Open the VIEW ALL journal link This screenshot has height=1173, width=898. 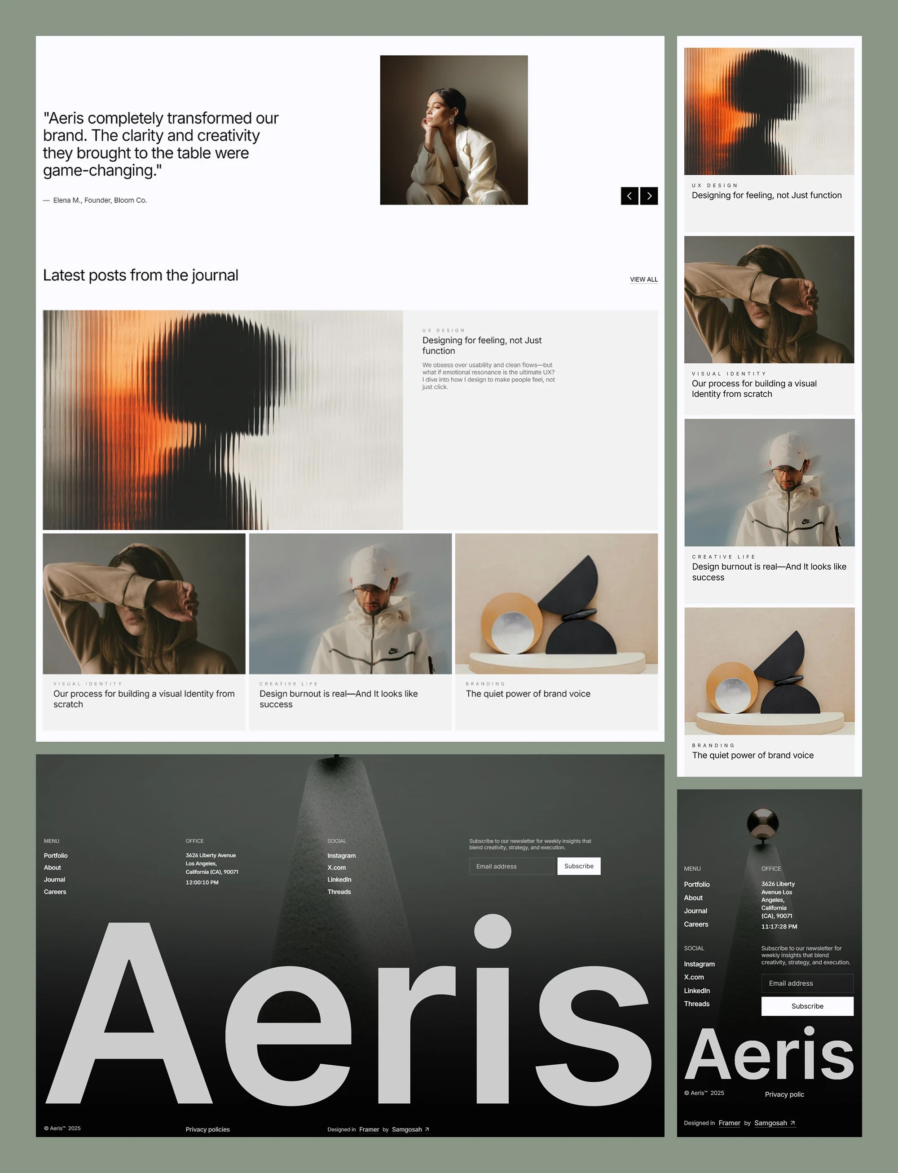click(643, 279)
